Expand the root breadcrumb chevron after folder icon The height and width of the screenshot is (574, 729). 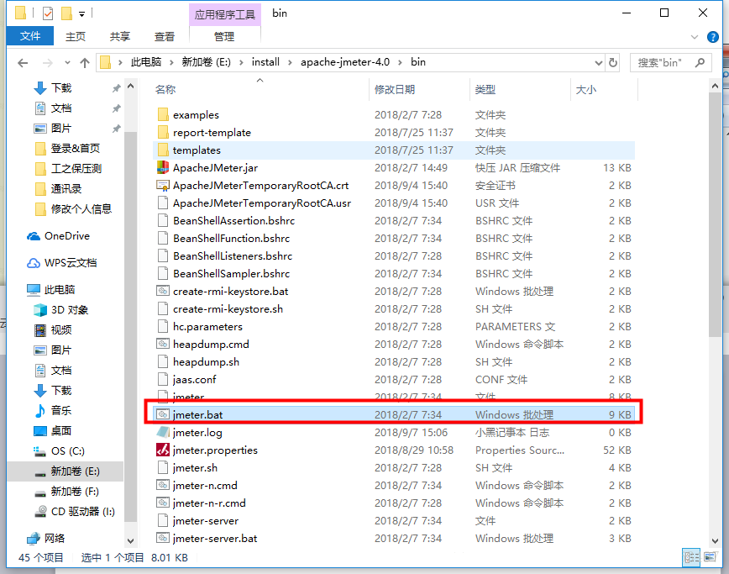(x=120, y=63)
